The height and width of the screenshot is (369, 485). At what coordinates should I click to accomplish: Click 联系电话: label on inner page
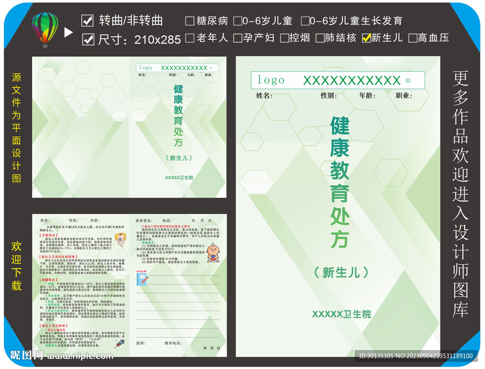(x=173, y=343)
